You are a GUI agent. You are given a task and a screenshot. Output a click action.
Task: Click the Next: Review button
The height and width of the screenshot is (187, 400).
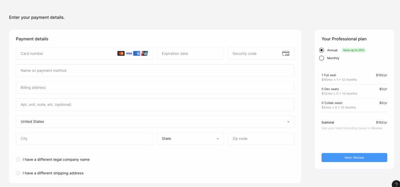pyautogui.click(x=354, y=157)
